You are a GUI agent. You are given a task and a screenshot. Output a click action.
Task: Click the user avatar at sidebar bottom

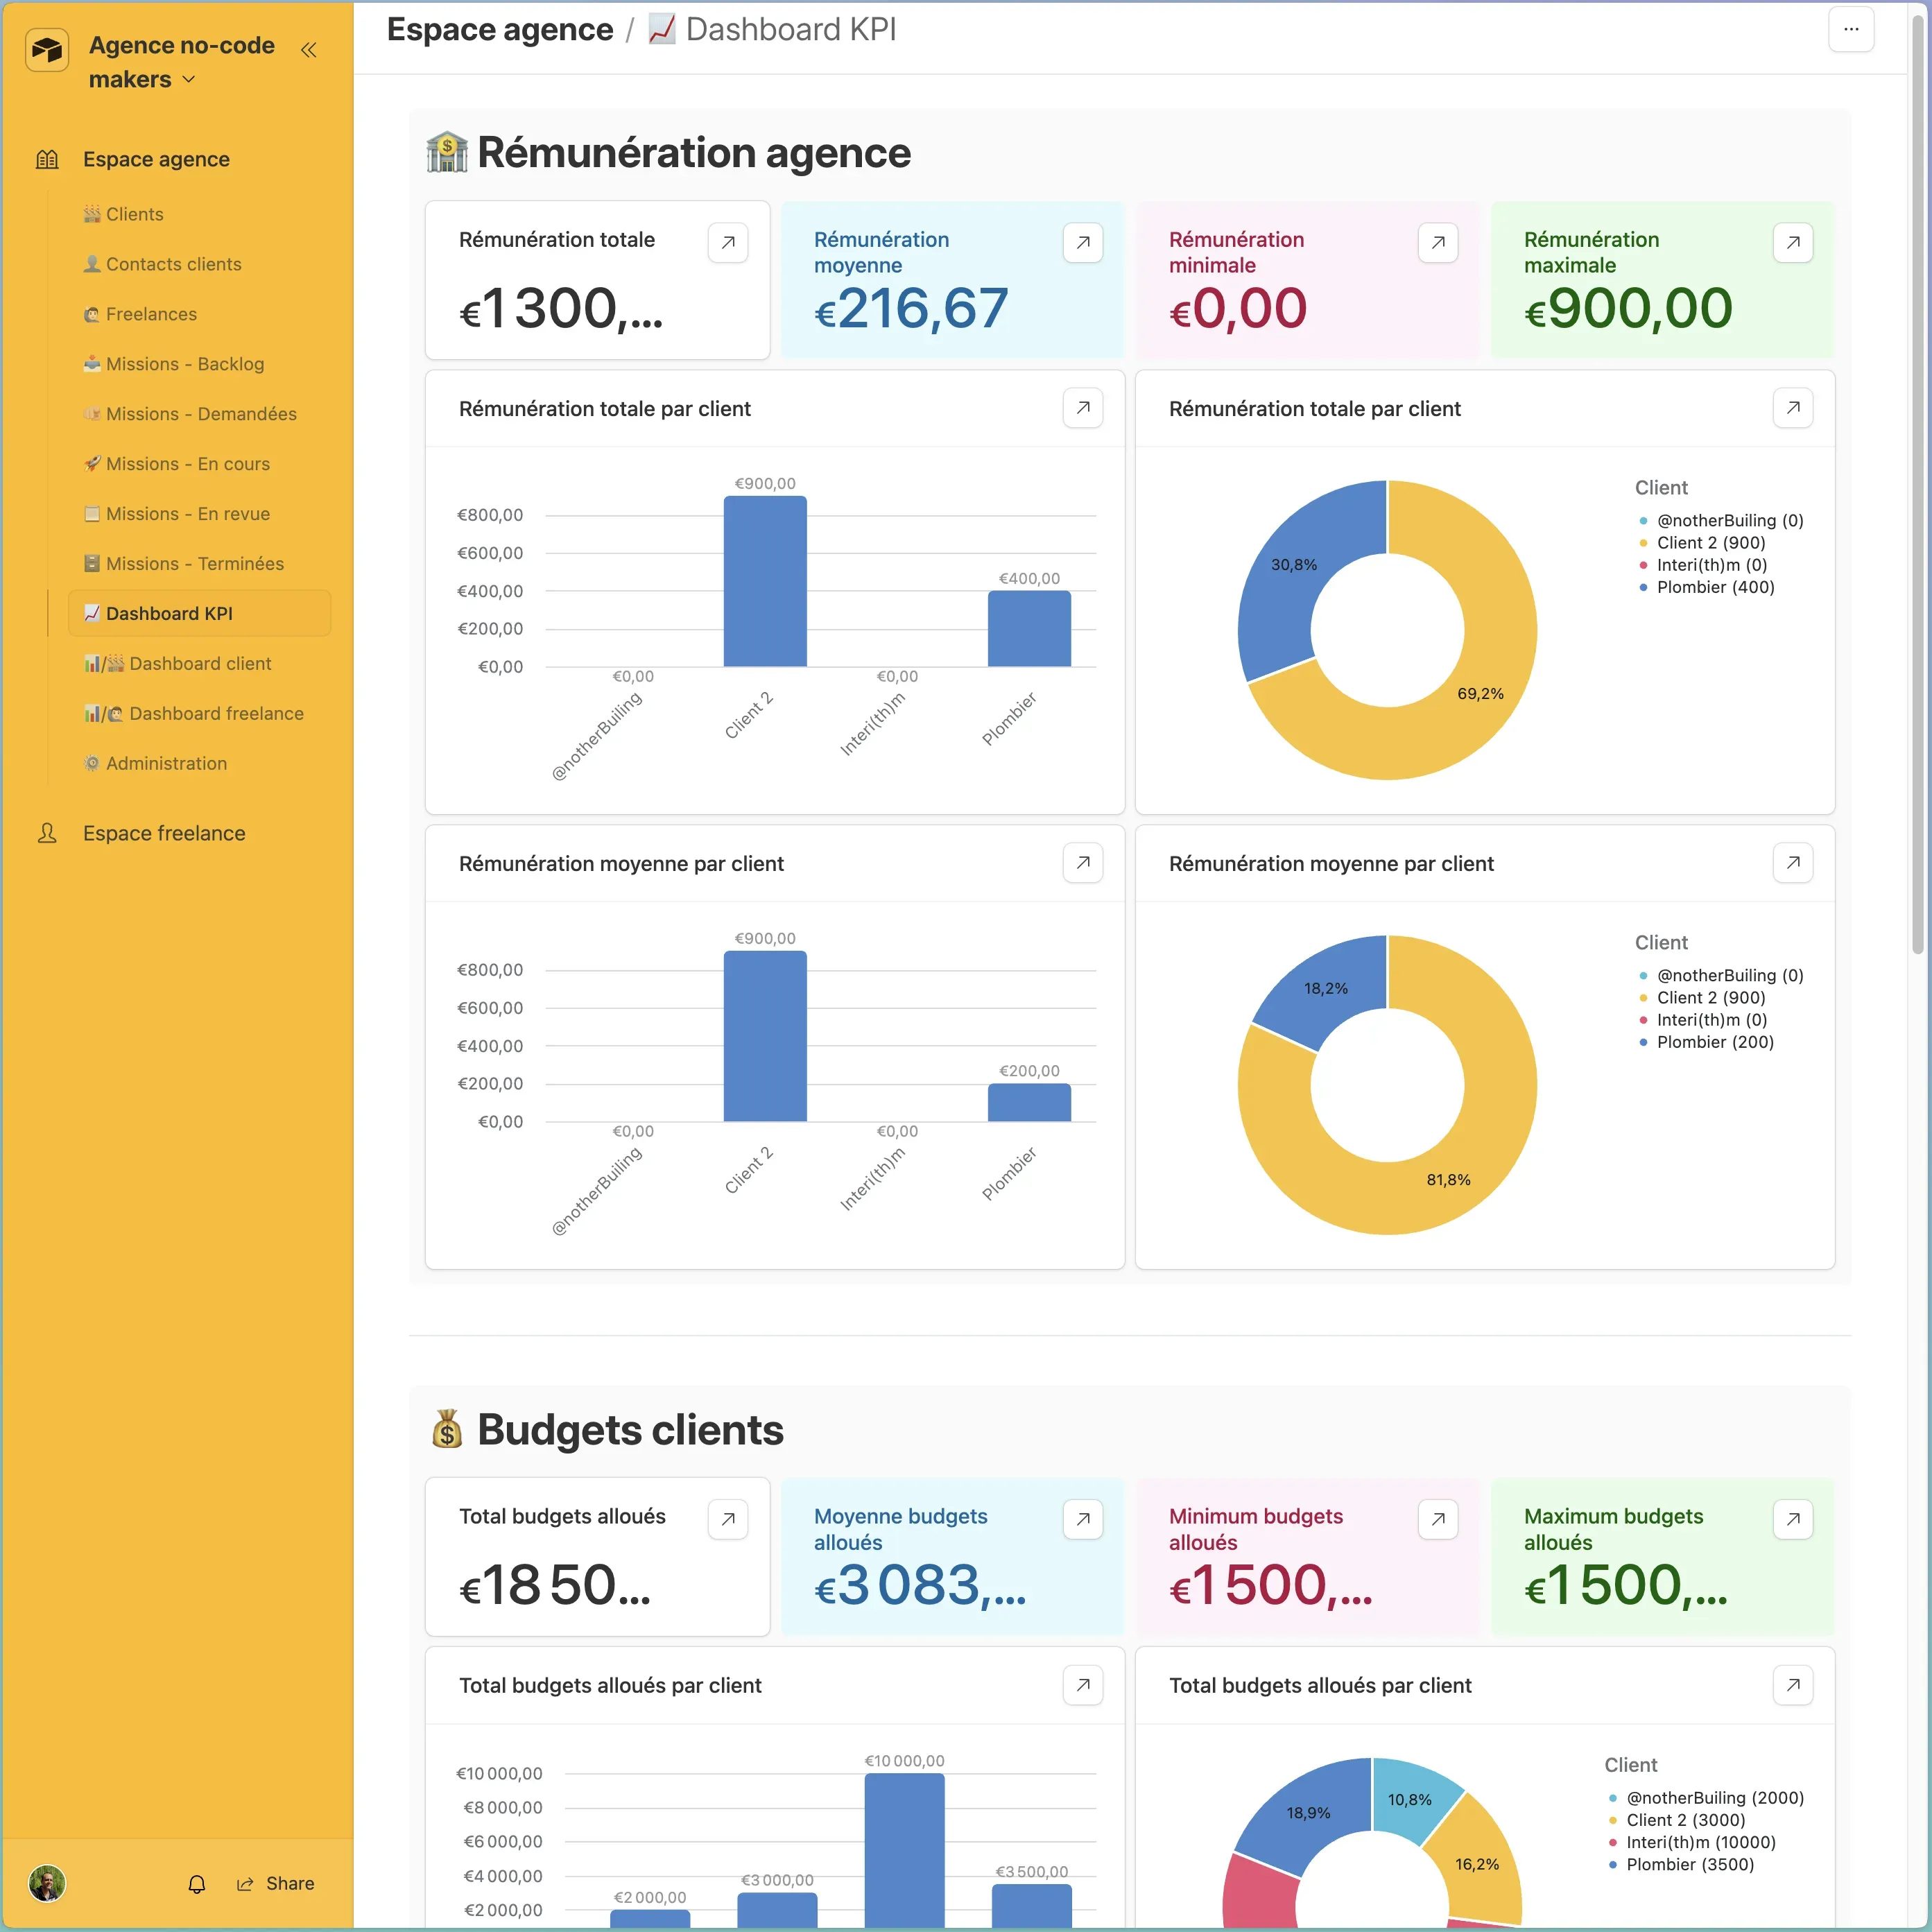(x=47, y=1883)
